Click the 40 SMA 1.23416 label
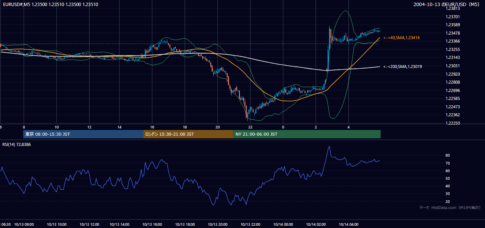 [401, 38]
